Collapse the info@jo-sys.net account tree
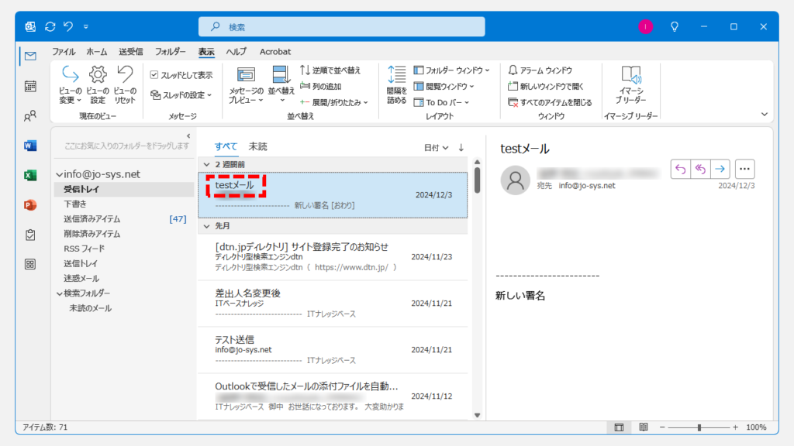Viewport: 794px width, 446px height. coord(59,174)
